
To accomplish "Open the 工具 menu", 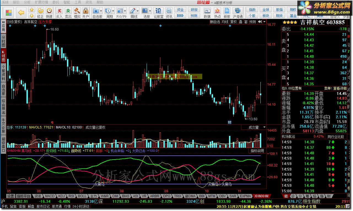I will (78, 2).
